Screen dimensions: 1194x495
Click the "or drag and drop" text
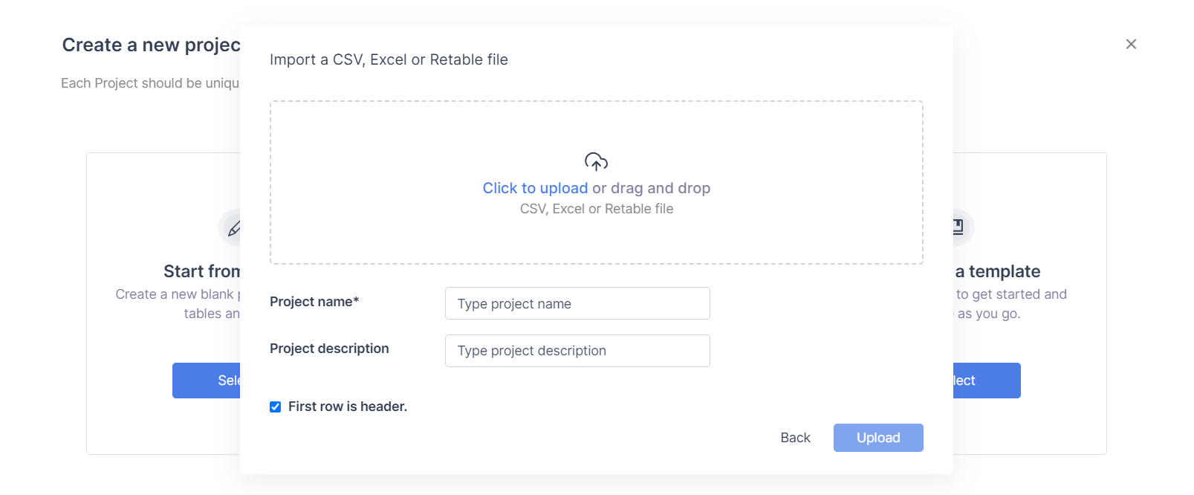(x=651, y=188)
